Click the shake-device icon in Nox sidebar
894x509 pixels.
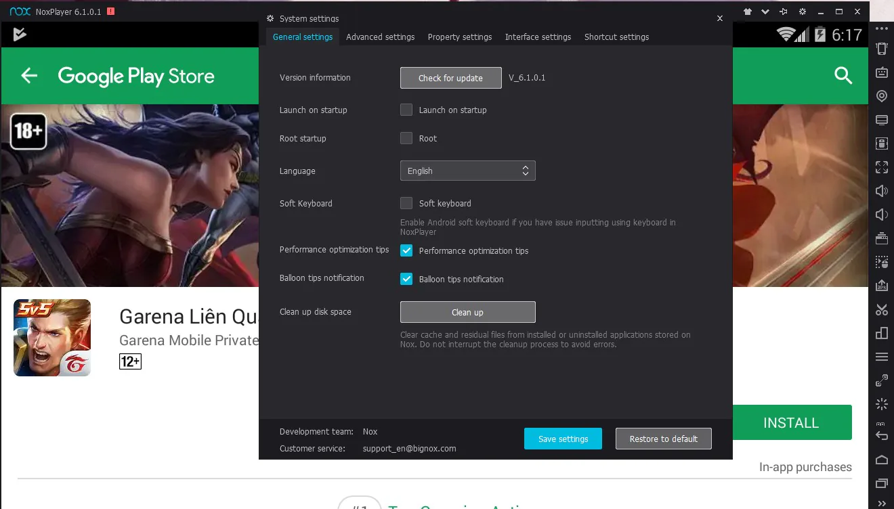(882, 49)
